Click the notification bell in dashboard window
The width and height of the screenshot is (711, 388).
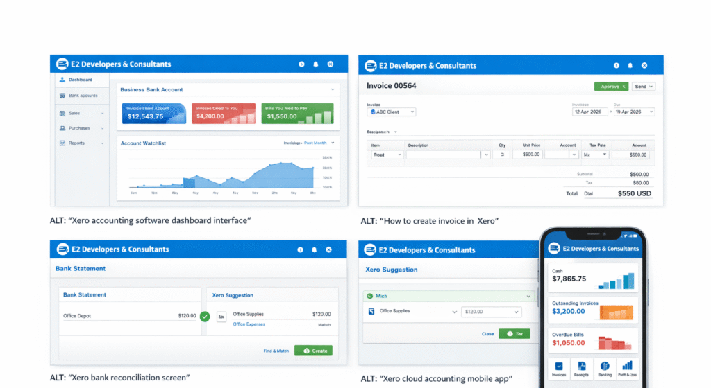[x=316, y=64]
